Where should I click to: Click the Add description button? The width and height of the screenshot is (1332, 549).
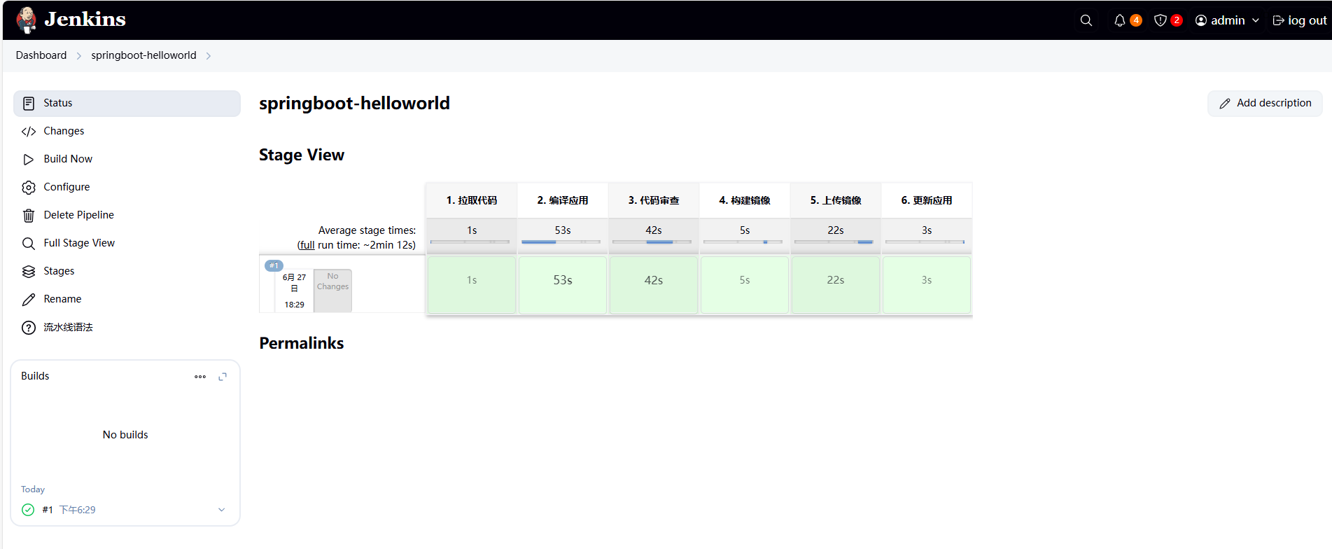(x=1265, y=103)
